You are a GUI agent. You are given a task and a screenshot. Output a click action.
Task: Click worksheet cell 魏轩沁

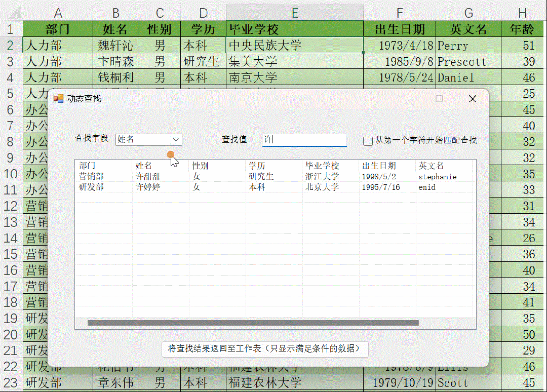pyautogui.click(x=115, y=46)
